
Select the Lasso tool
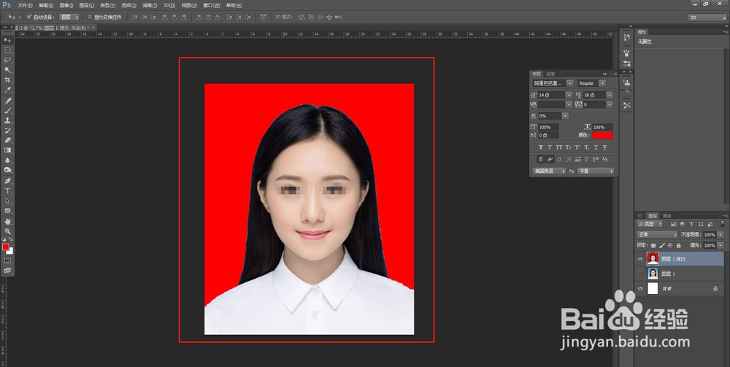tap(7, 60)
